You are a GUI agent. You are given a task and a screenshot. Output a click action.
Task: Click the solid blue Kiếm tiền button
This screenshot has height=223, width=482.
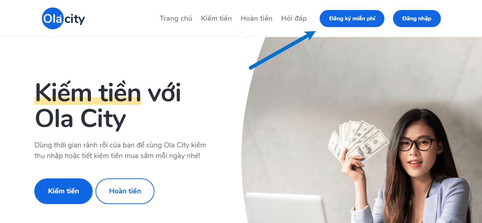pyautogui.click(x=63, y=191)
